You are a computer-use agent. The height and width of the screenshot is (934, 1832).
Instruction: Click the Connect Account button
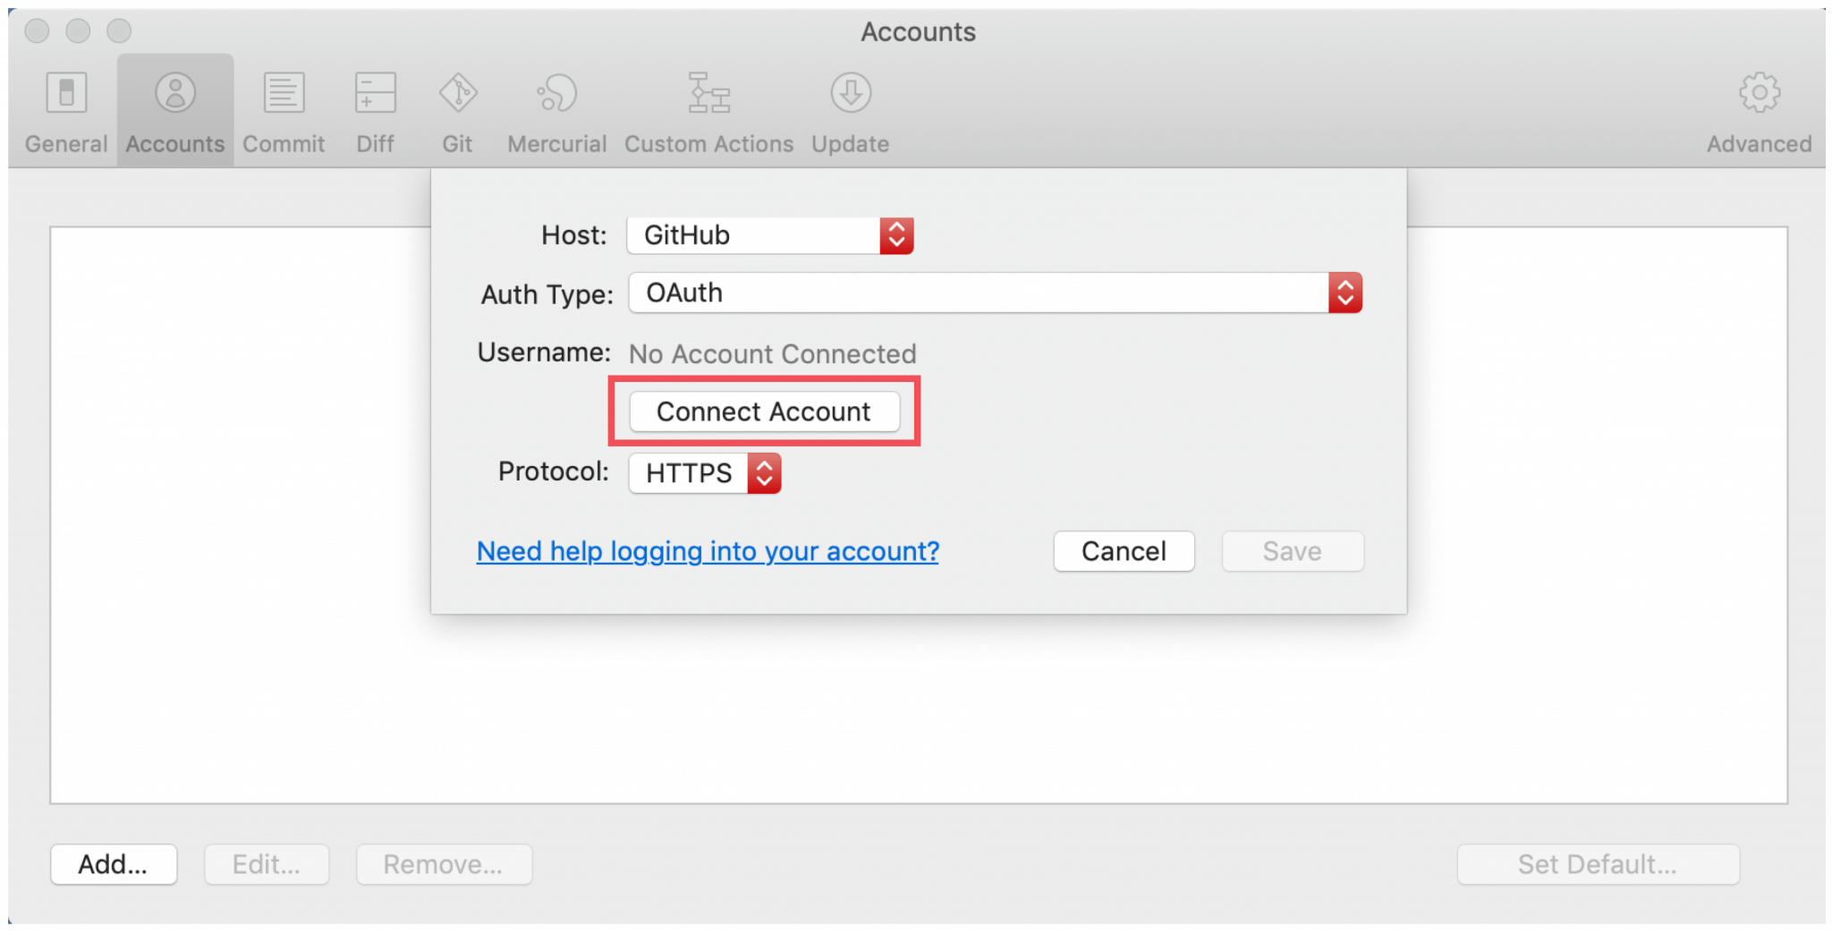tap(764, 412)
